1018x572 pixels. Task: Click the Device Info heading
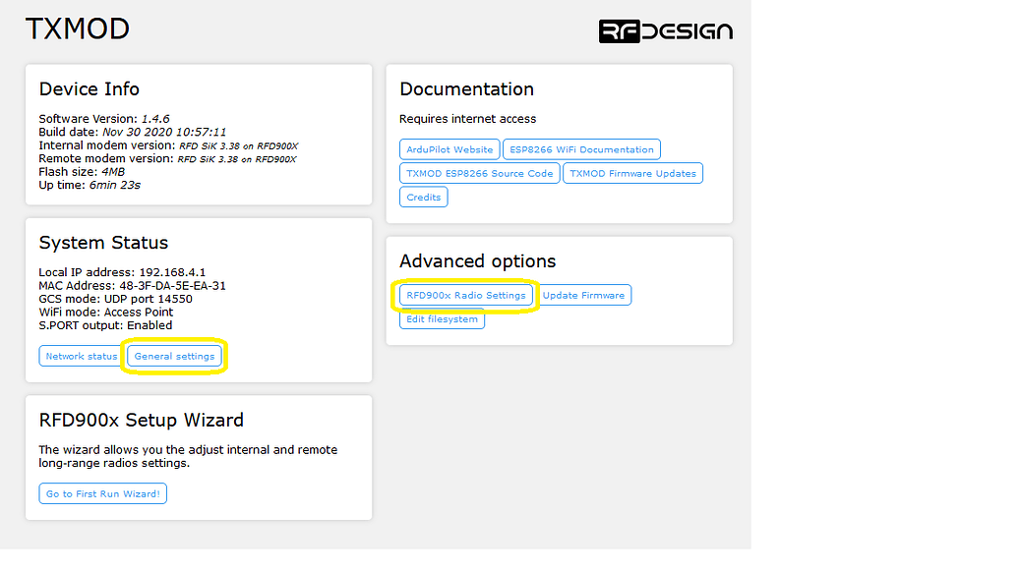click(x=90, y=88)
